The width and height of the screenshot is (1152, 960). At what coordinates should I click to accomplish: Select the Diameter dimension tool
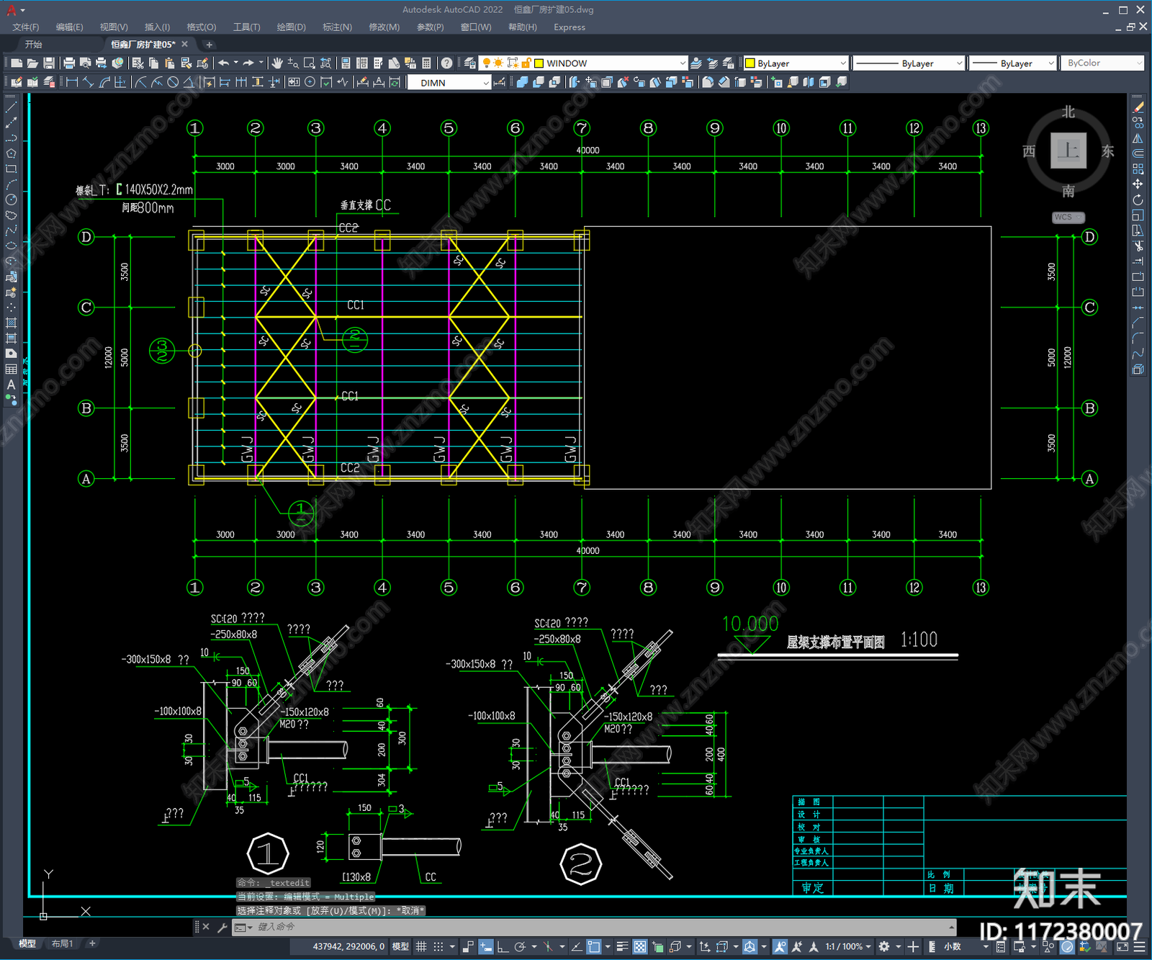(x=173, y=82)
